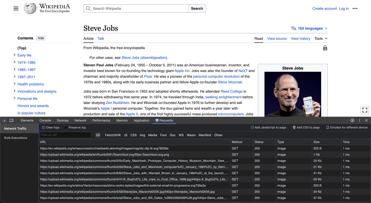Open the Tools dropdown menu
The image size is (371, 203).
pos(321,39)
